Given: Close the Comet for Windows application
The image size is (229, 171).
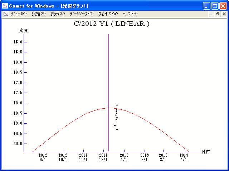Looking at the screenshot, I should click(223, 6).
